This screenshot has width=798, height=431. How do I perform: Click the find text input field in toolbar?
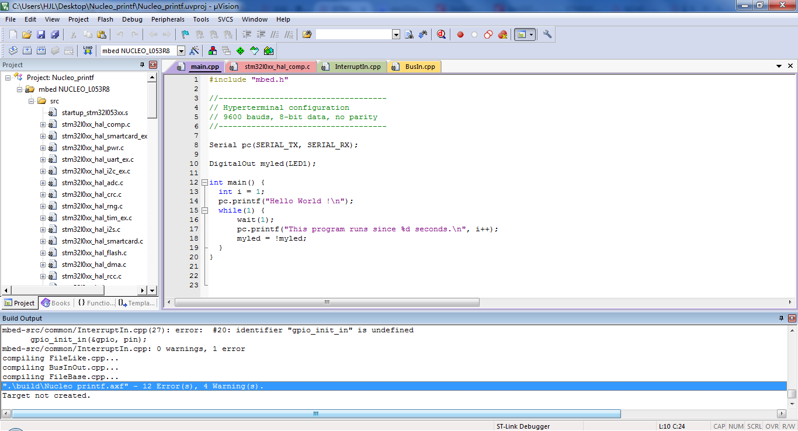(353, 34)
